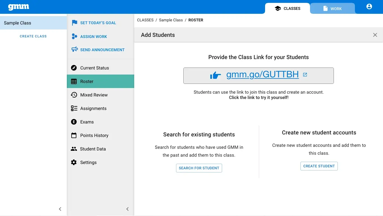Screen dimensions: 383x216
Task: Open Points History page
Action: [x=101, y=135]
